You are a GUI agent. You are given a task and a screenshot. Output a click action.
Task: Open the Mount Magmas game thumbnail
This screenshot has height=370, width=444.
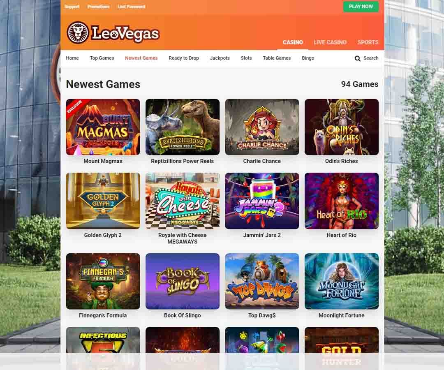coord(103,127)
